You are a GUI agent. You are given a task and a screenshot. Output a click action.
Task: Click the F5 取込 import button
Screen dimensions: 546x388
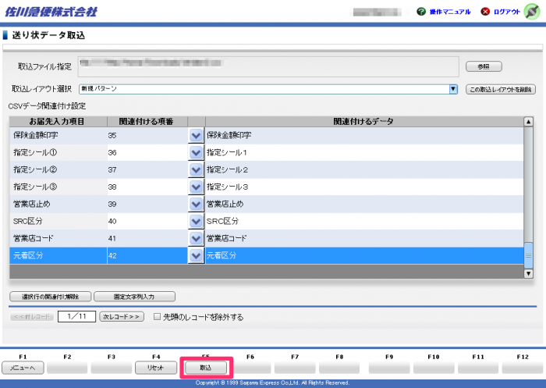coord(206,368)
